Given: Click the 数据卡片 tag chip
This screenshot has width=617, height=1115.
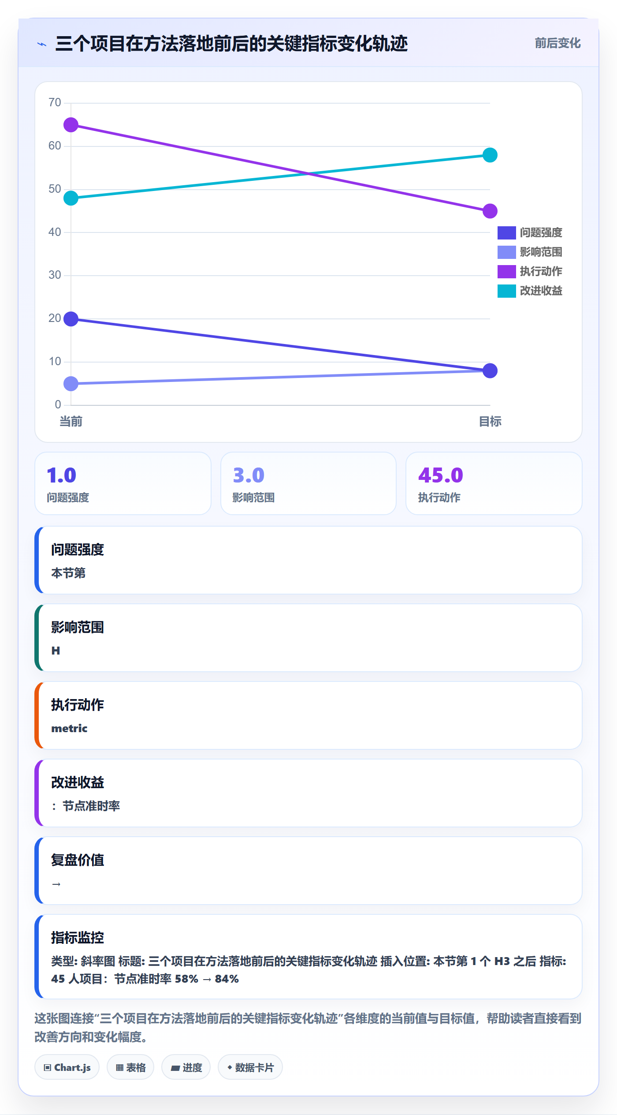Looking at the screenshot, I should pos(250,1067).
